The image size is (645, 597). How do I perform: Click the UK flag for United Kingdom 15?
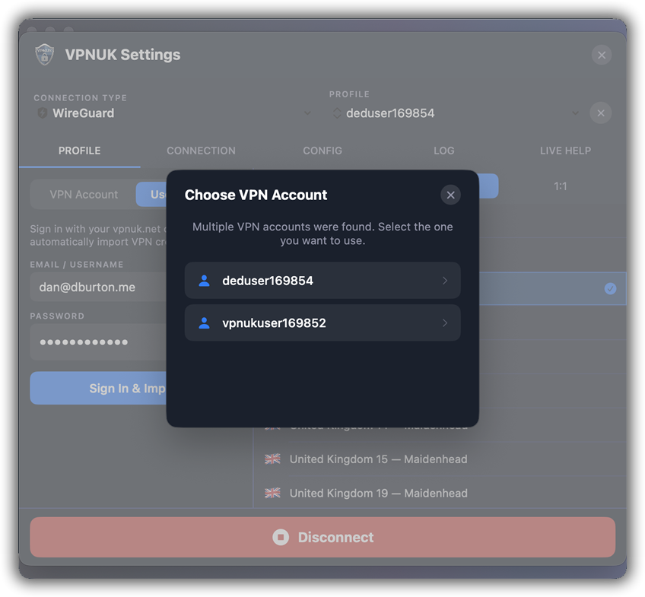[272, 459]
